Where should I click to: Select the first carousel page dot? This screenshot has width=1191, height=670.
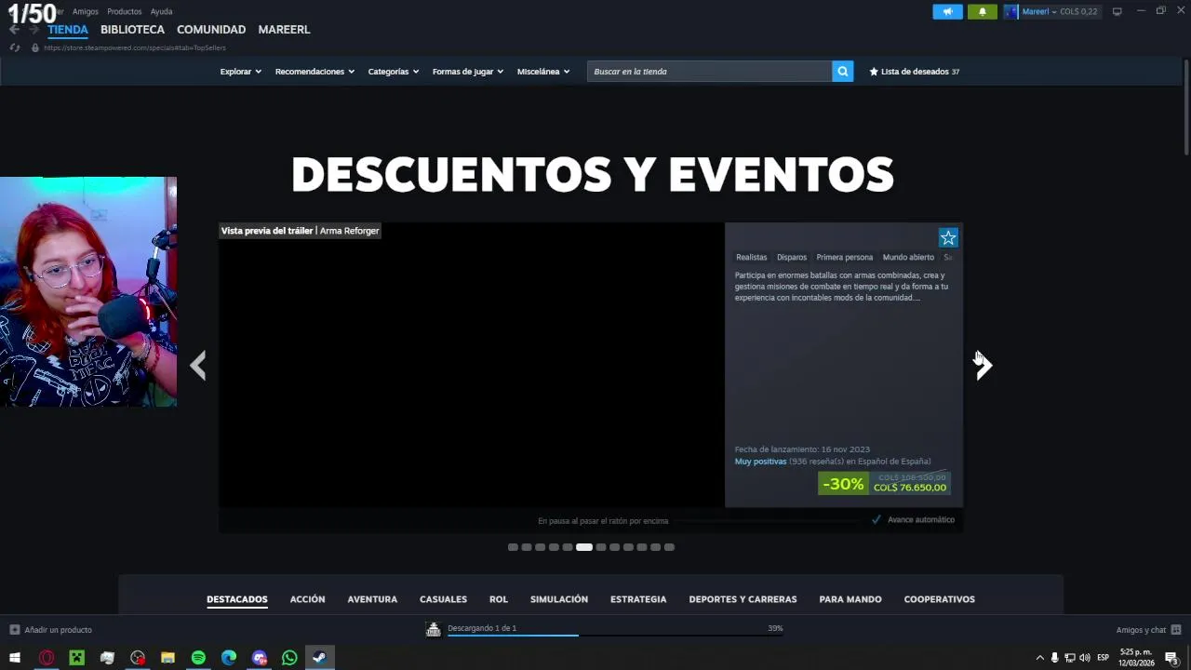513,547
